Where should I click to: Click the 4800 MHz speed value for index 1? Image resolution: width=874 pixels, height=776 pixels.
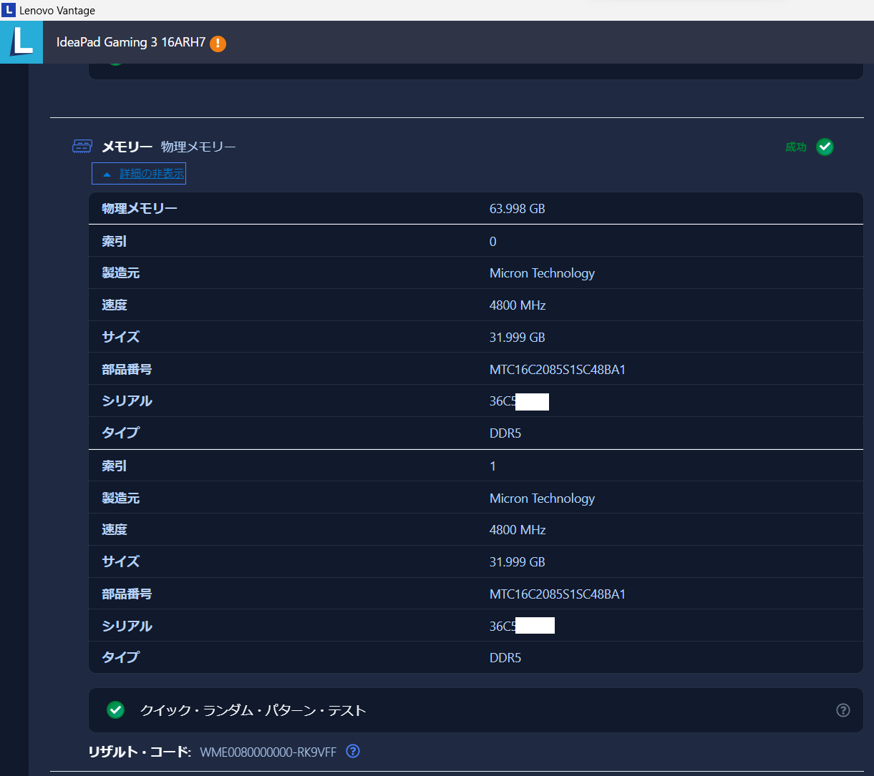[517, 529]
